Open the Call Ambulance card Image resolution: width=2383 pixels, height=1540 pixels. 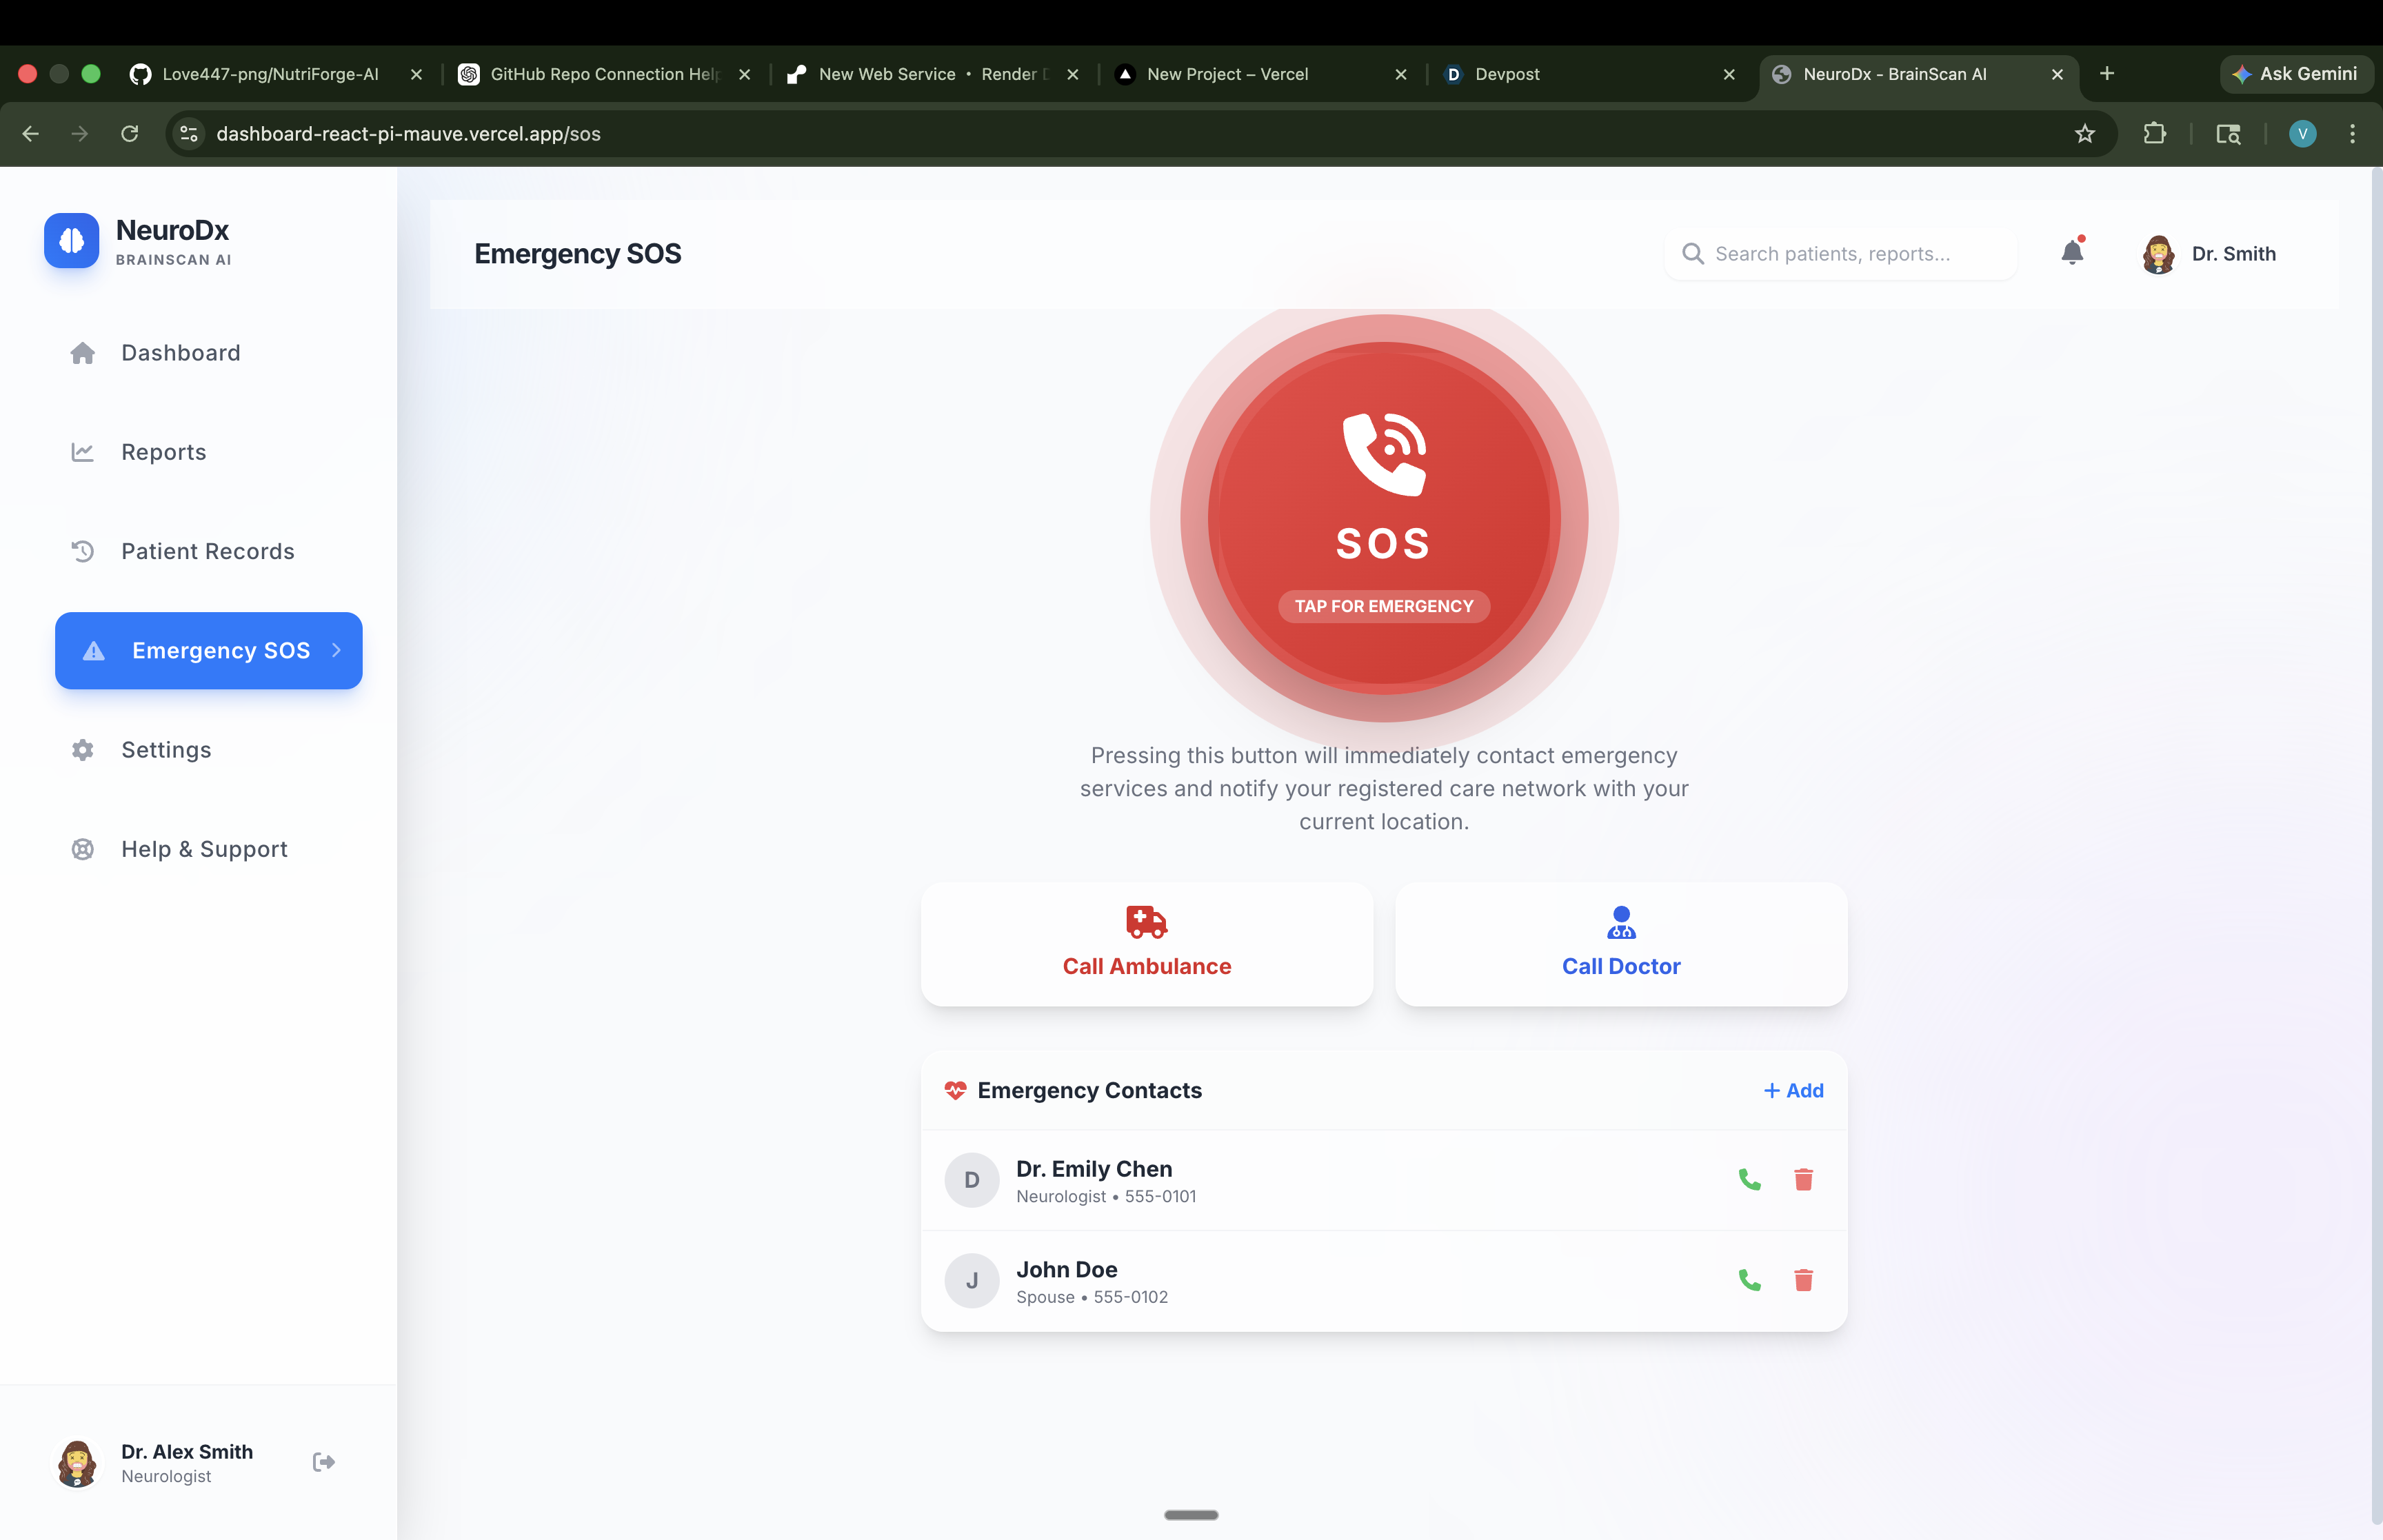point(1146,944)
